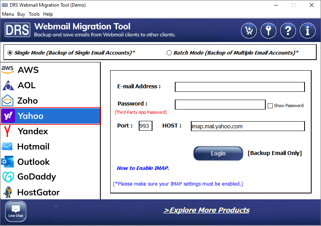Choose GoDaddy webmail provider

[36, 177]
